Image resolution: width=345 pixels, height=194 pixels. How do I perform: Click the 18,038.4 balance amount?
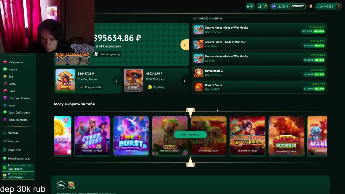282,6
